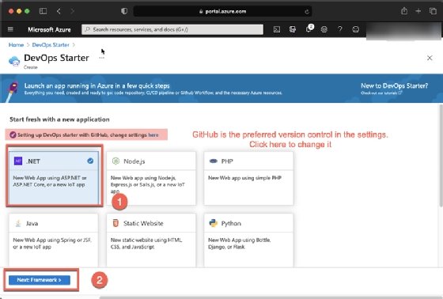
Task: Click 'Start fresh with a new application' heading
Action: (x=59, y=119)
